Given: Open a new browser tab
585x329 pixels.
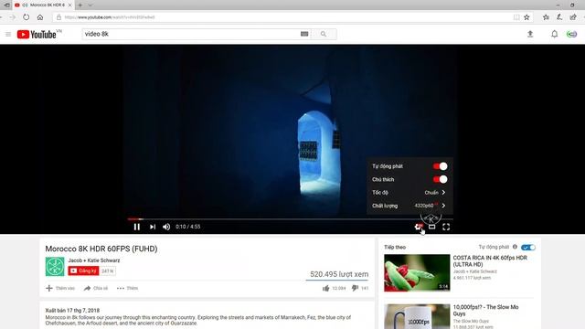Looking at the screenshot, I should pyautogui.click(x=80, y=5).
